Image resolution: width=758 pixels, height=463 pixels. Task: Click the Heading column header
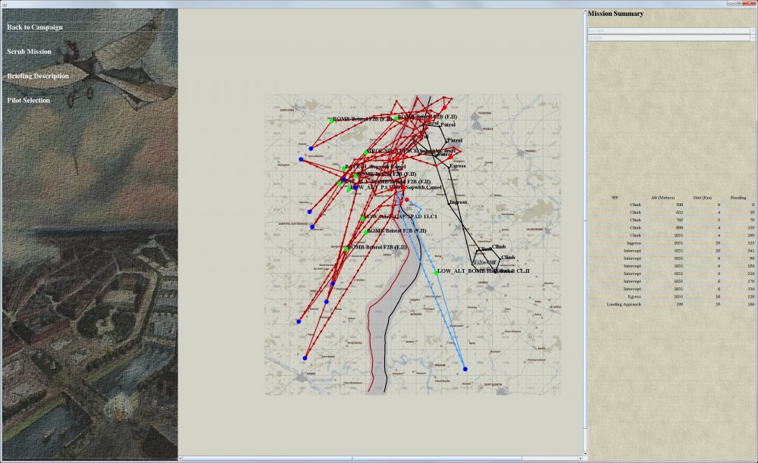point(738,197)
